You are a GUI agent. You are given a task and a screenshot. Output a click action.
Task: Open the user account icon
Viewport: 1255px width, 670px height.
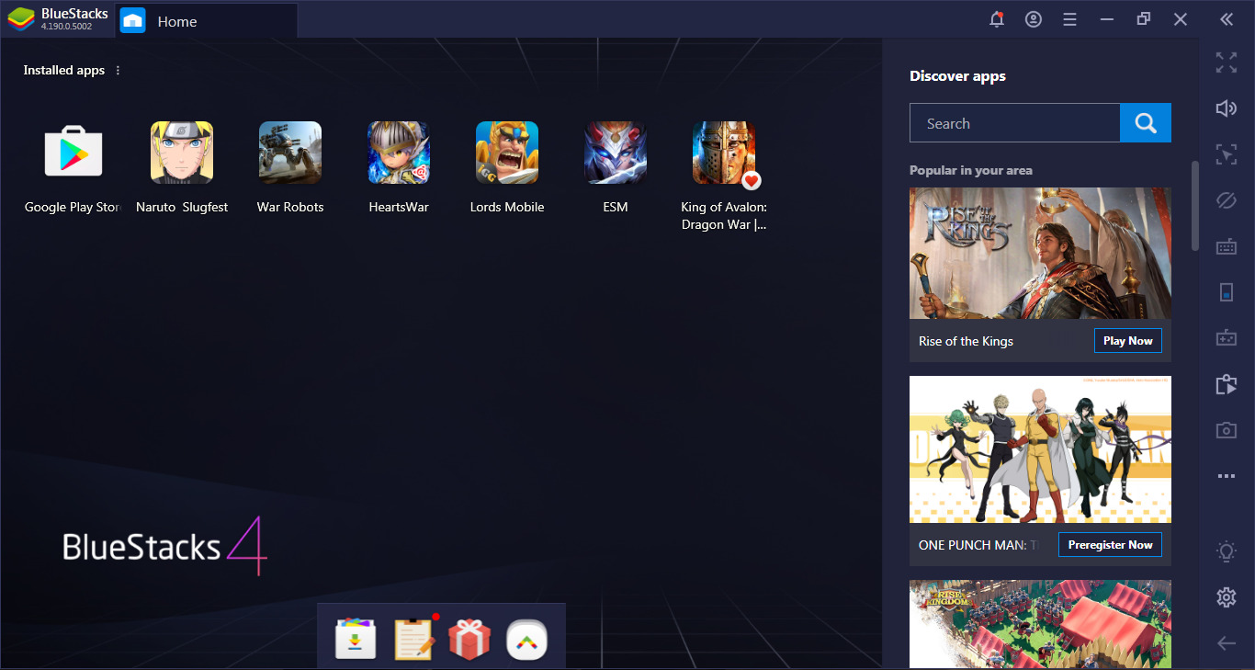point(1034,19)
